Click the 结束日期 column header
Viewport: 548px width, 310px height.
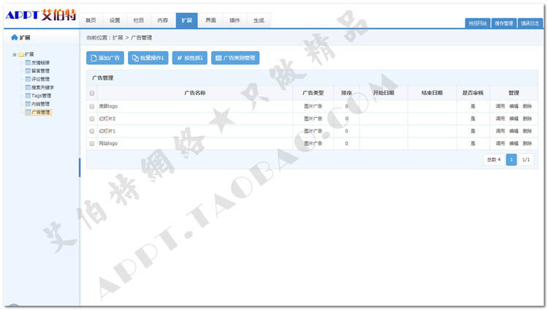tap(432, 93)
